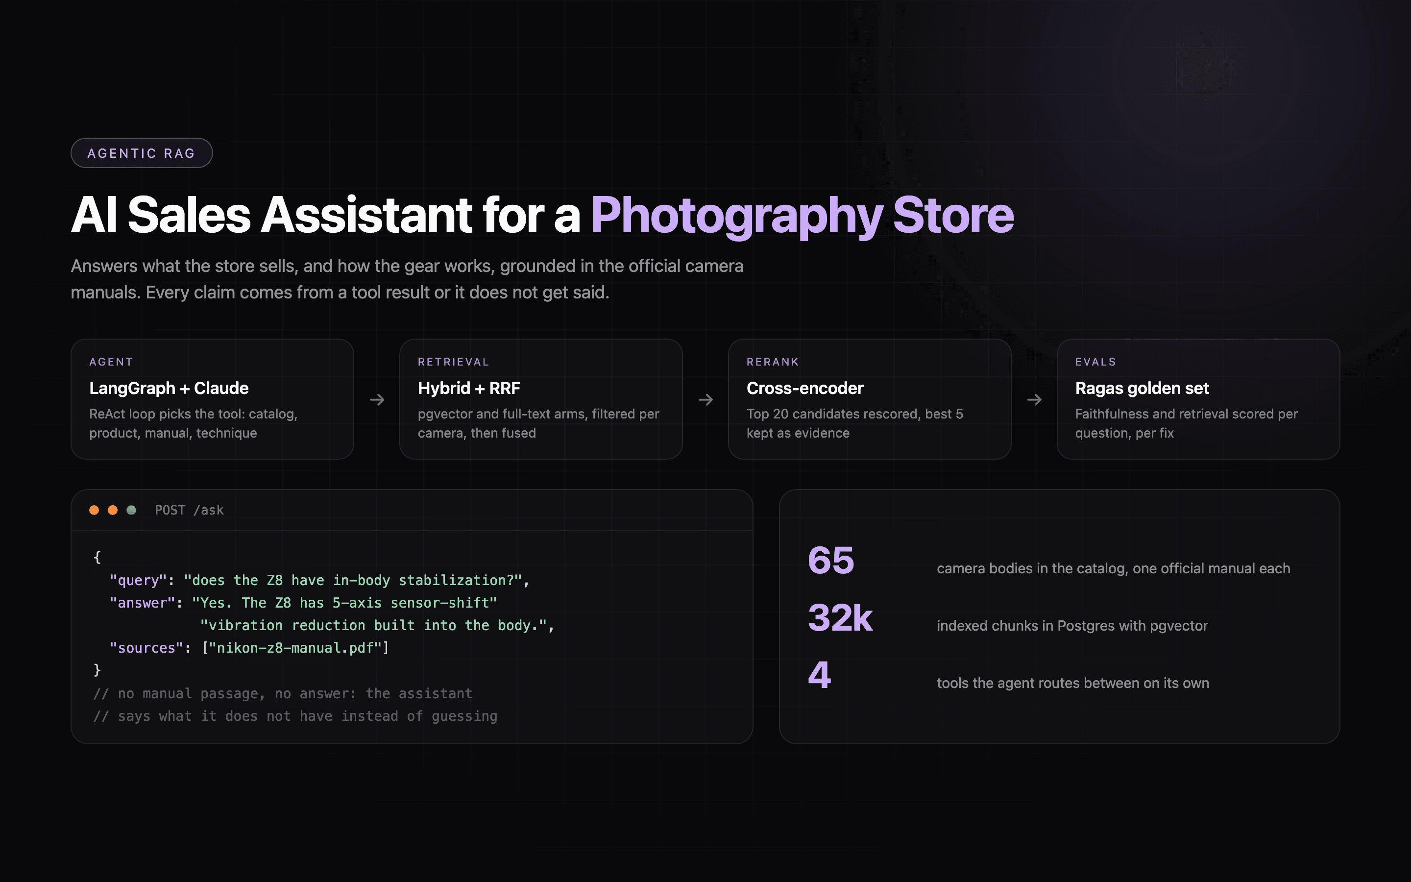Click the 'Yes. The Z8 has 5-axis sensor-shift' string
The image size is (1411, 882).
[344, 603]
